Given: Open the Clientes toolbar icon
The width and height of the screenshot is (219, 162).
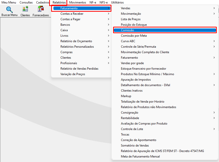Looking at the screenshot, I should [x=25, y=9].
